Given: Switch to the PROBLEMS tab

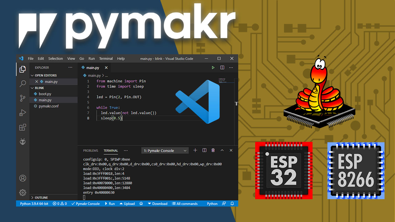Looking at the screenshot, I should point(90,150).
